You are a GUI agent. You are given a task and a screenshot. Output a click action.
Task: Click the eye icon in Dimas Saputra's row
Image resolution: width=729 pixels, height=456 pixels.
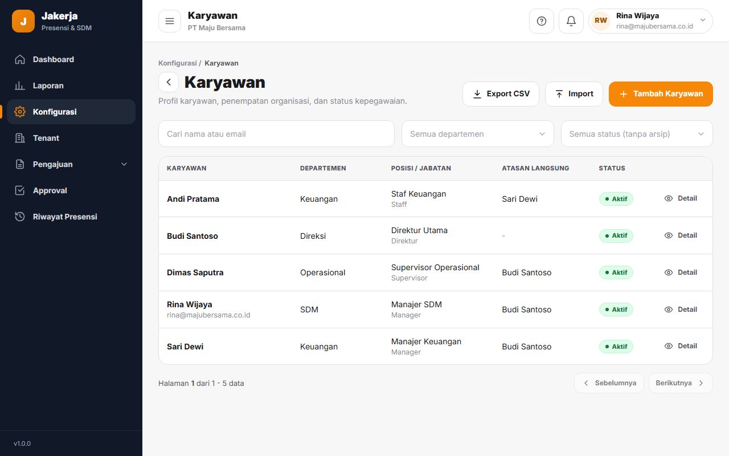point(669,272)
